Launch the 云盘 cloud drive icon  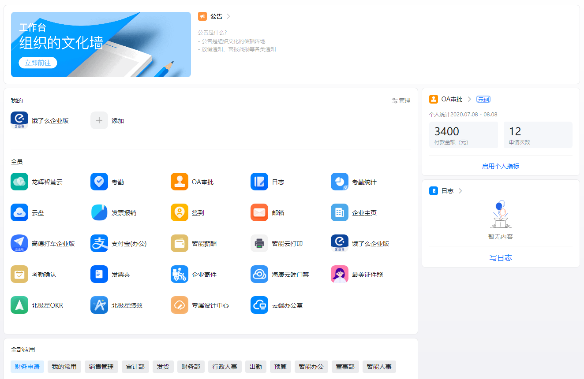(x=19, y=213)
